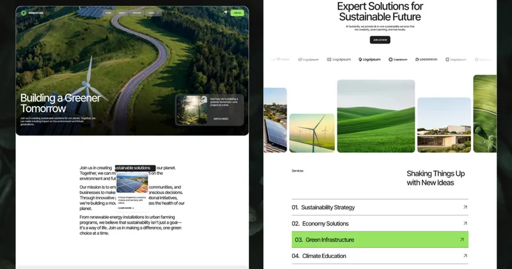Expand the 01. Sustainability Strategy row

click(x=380, y=208)
